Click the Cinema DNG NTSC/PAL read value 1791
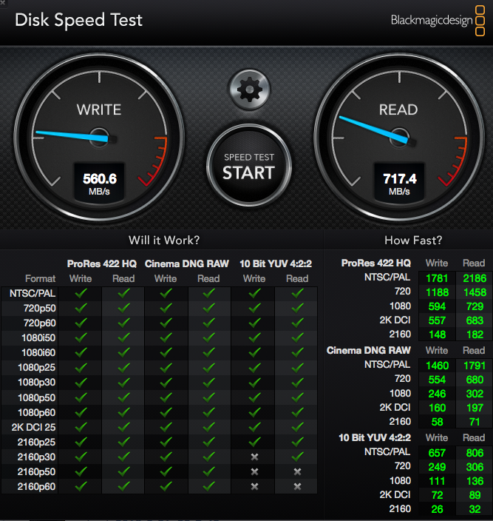 pyautogui.click(x=475, y=366)
